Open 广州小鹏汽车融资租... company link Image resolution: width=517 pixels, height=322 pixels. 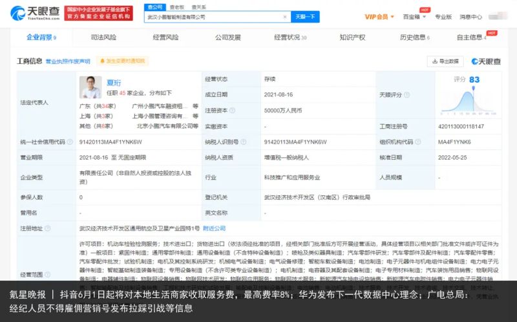[x=160, y=106]
